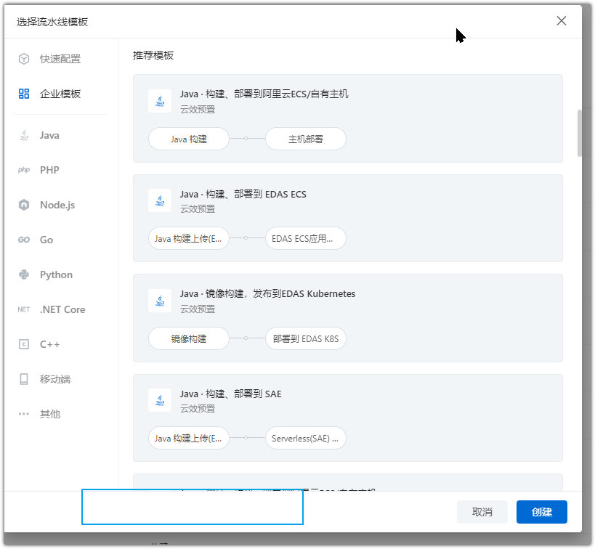The height and width of the screenshot is (549, 595).
Task: Click Java icon of 部署到 SAE template
Action: click(x=160, y=401)
